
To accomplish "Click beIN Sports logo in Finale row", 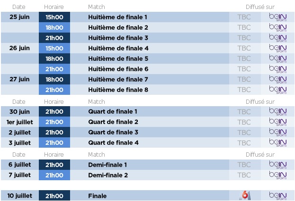I will [277, 196].
